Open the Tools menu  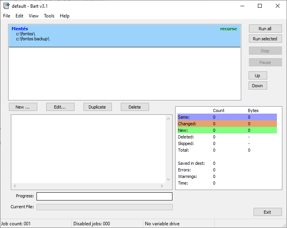[x=49, y=16]
